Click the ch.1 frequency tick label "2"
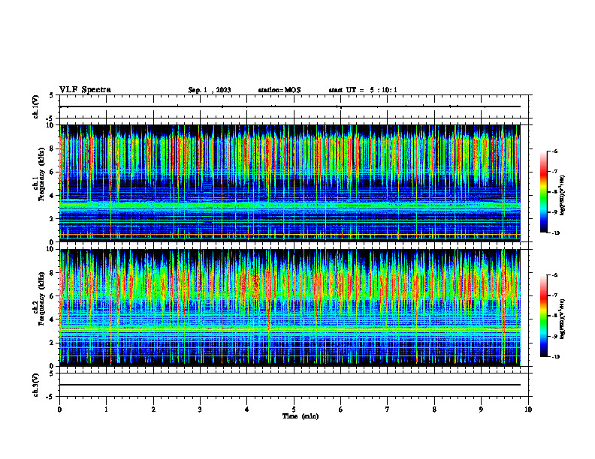The height and width of the screenshot is (459, 595). (x=52, y=219)
